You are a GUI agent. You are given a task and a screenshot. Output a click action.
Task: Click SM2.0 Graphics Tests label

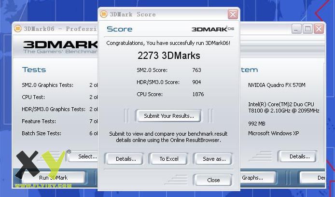(47, 85)
